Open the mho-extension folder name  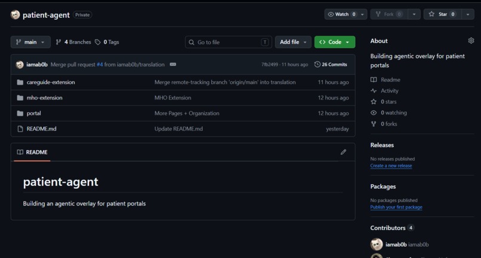click(x=45, y=98)
